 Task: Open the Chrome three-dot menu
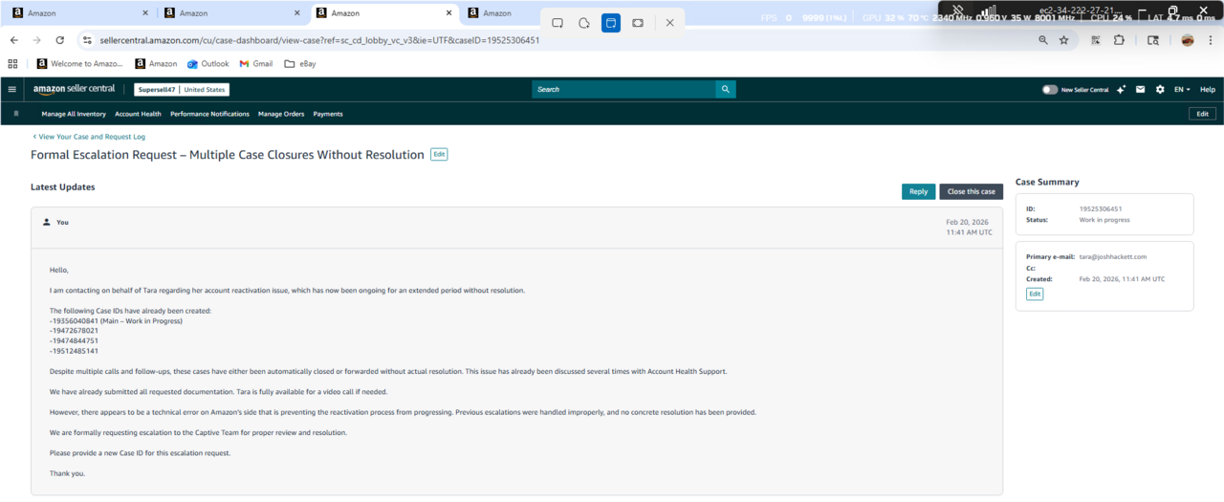click(x=1211, y=40)
